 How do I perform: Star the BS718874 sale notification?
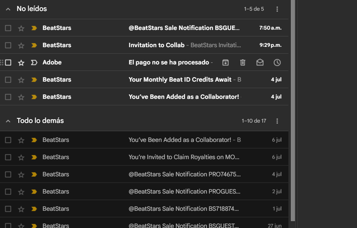point(21,209)
